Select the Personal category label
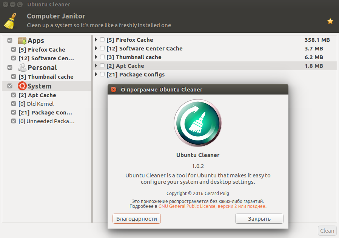This screenshot has height=238, width=339. [x=42, y=67]
